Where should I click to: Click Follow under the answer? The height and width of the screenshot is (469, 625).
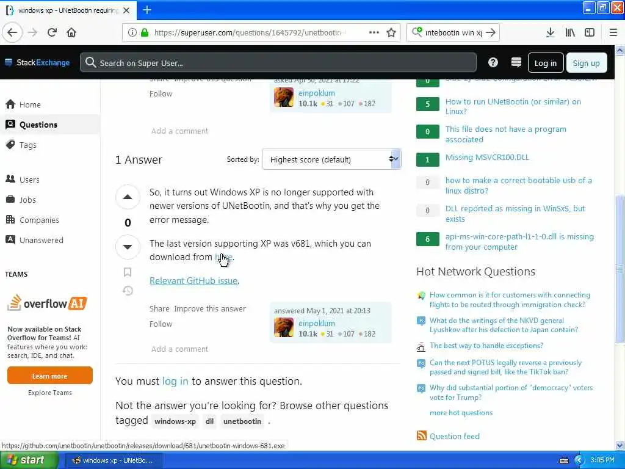(161, 324)
